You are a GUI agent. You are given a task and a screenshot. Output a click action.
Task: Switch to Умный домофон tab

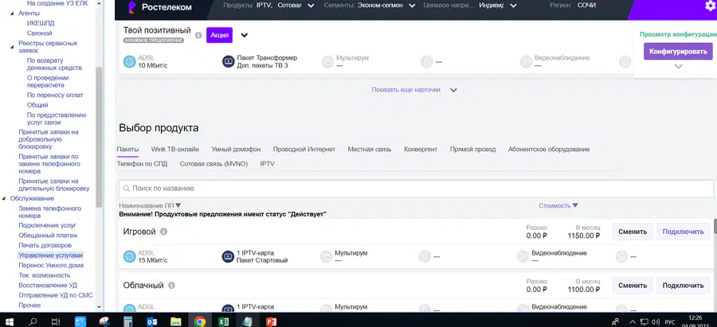[236, 150]
